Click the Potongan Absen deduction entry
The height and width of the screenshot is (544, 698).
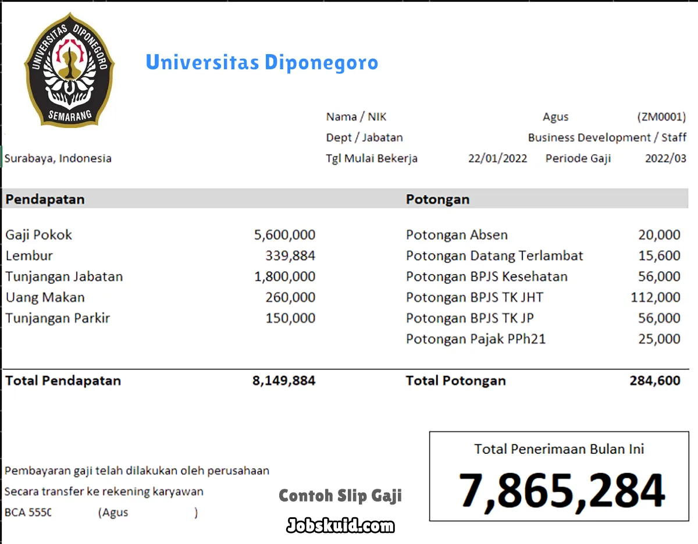pyautogui.click(x=457, y=234)
